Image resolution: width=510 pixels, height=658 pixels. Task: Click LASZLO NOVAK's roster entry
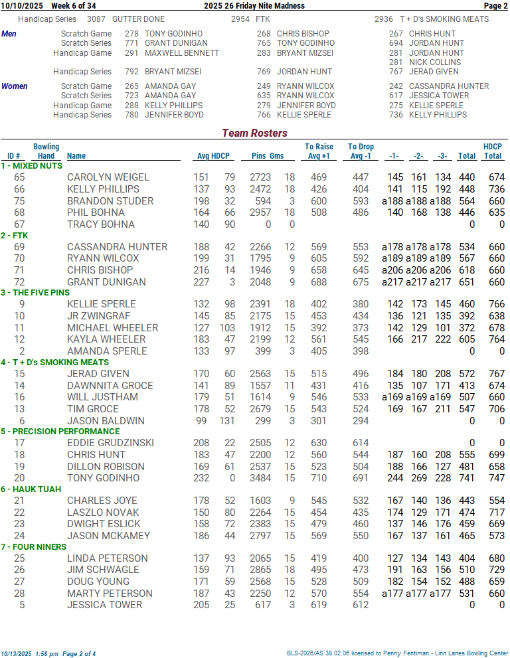(x=103, y=513)
